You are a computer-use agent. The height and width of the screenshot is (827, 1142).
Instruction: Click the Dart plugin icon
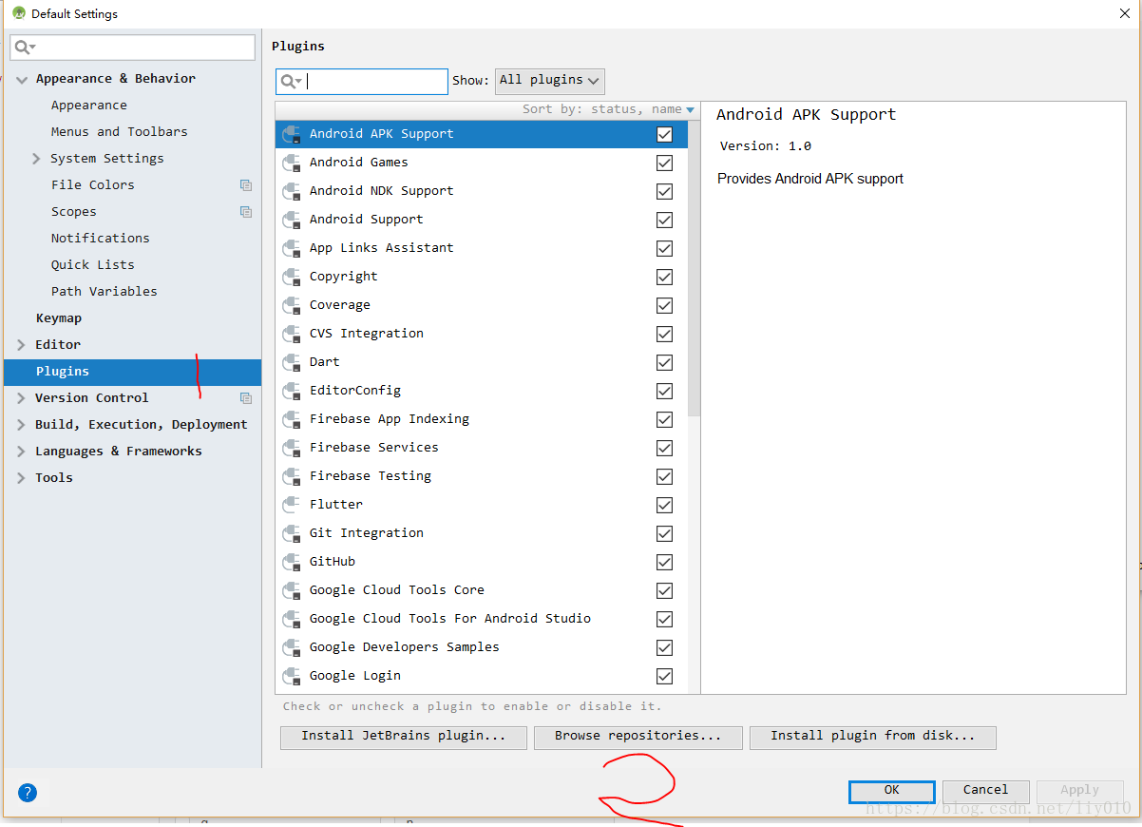point(293,362)
